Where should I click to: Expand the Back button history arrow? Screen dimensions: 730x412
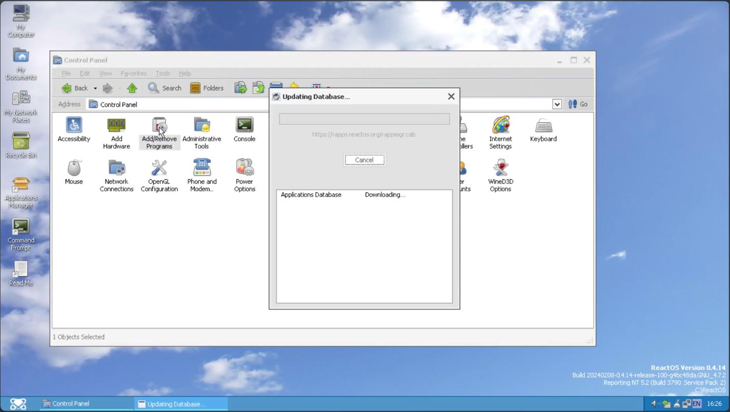95,88
